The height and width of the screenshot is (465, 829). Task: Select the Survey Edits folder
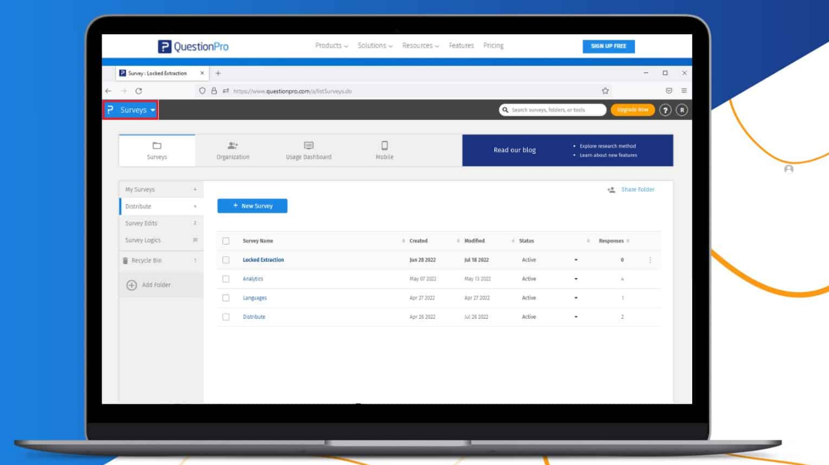coord(161,223)
